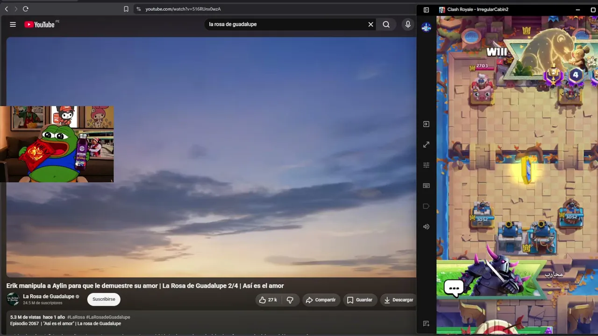This screenshot has width=598, height=336.
Task: Enter fullscreen with the diagonal arrows icon
Action: [x=426, y=145]
